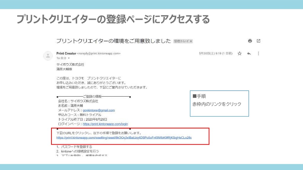This screenshot has height=170, width=303.
Task: Click the date 5月30日(土) 9:19
Action: click(210, 53)
